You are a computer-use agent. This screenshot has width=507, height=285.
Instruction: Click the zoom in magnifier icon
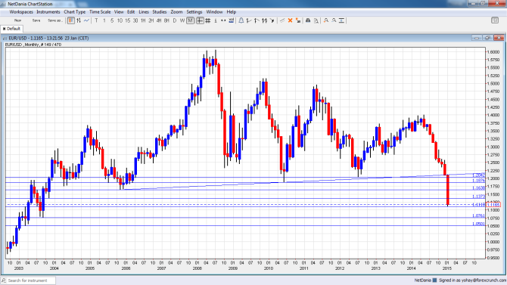coord(326,20)
